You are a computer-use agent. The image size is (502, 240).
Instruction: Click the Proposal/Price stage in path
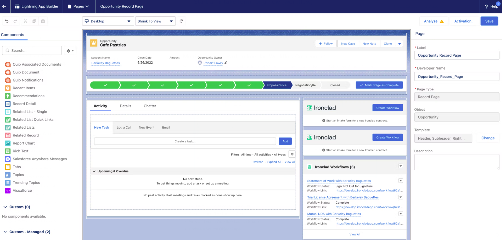tap(277, 85)
